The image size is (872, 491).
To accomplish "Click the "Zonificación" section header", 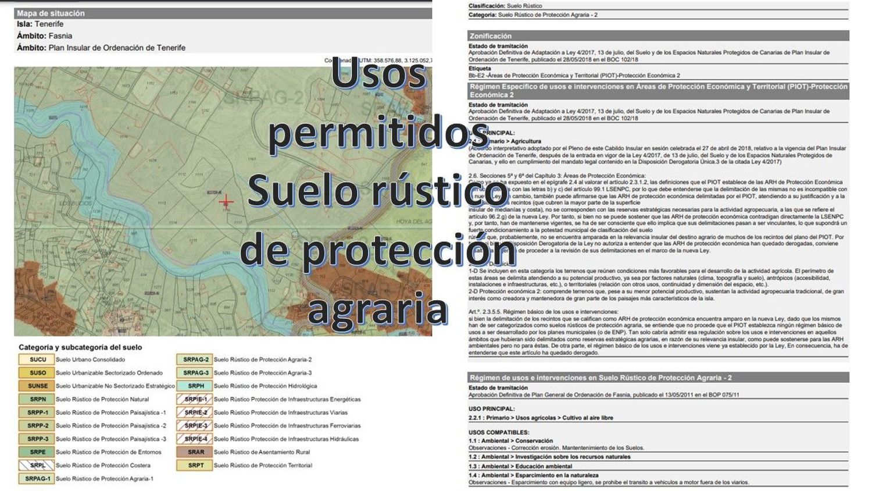I will [658, 36].
